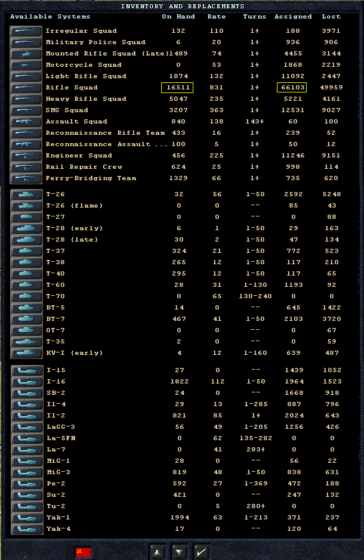The width and height of the screenshot is (364, 560).
Task: Click the Assigned column header
Action: click(x=293, y=17)
